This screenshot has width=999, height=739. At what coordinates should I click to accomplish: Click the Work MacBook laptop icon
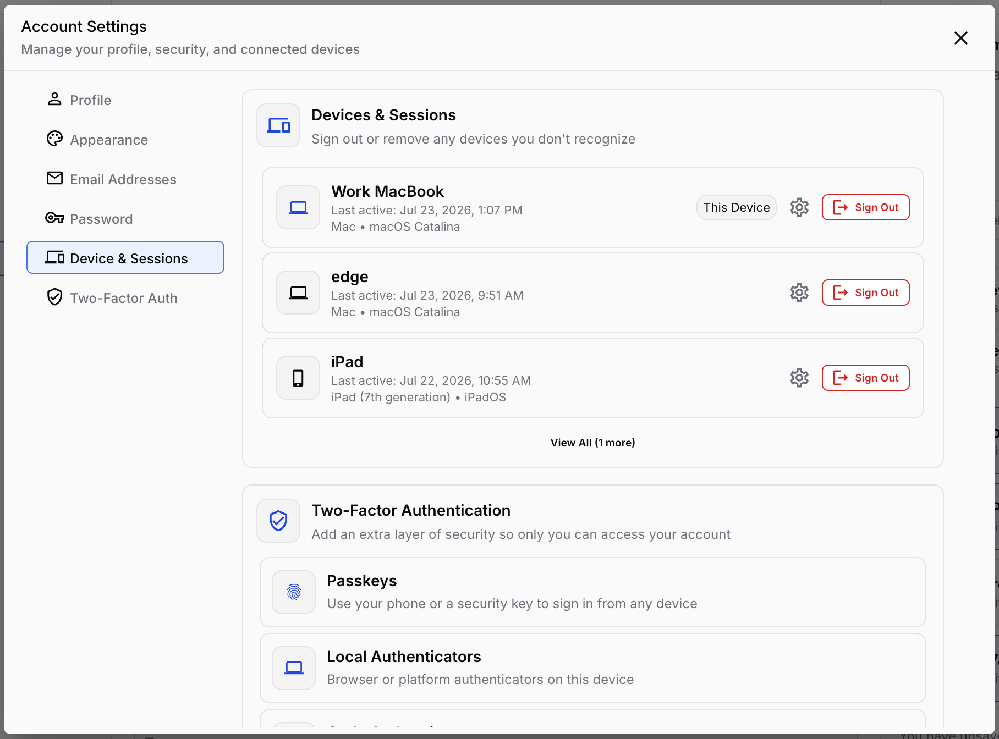point(298,207)
